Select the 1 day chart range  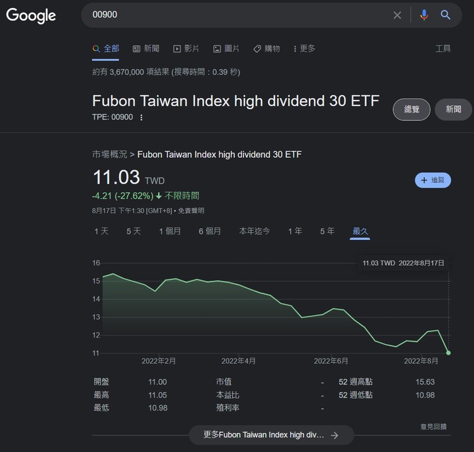pos(101,231)
